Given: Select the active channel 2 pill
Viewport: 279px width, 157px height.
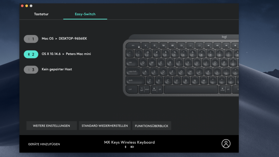Looking at the screenshot, I should 31,54.
